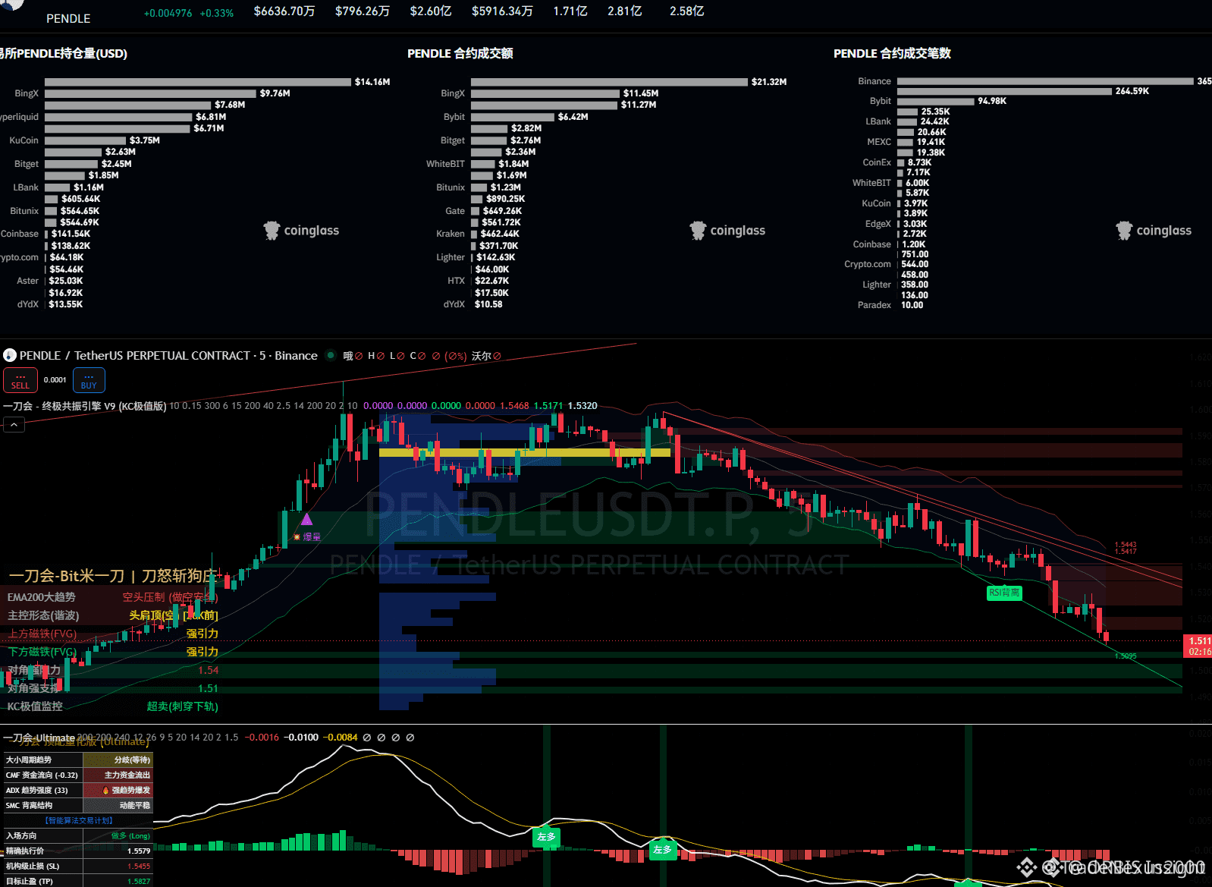Click the EMA200大趋势 dashboard row

pyautogui.click(x=111, y=597)
